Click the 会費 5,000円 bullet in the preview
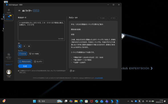 (79, 62)
